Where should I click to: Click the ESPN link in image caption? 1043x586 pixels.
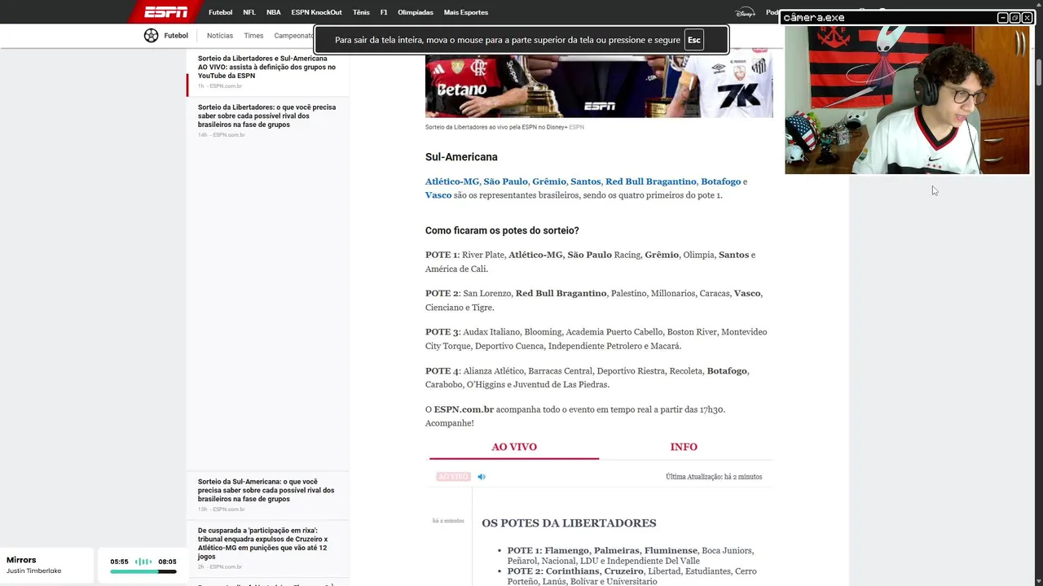click(576, 127)
